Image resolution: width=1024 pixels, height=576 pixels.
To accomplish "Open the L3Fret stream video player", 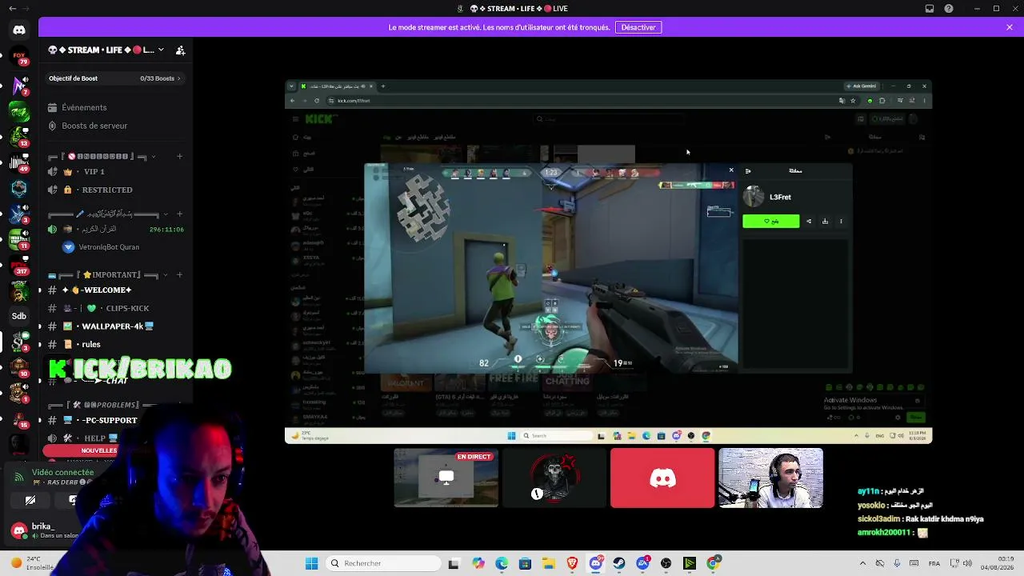I will click(x=551, y=268).
